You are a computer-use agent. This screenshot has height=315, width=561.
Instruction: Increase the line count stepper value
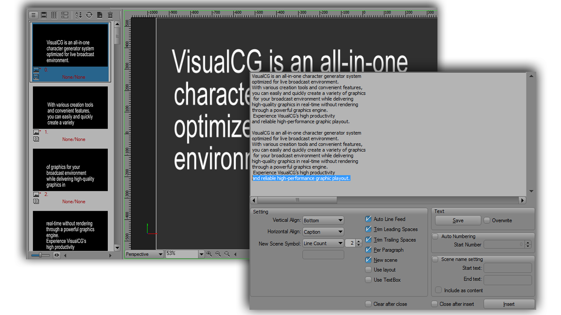[x=359, y=241]
